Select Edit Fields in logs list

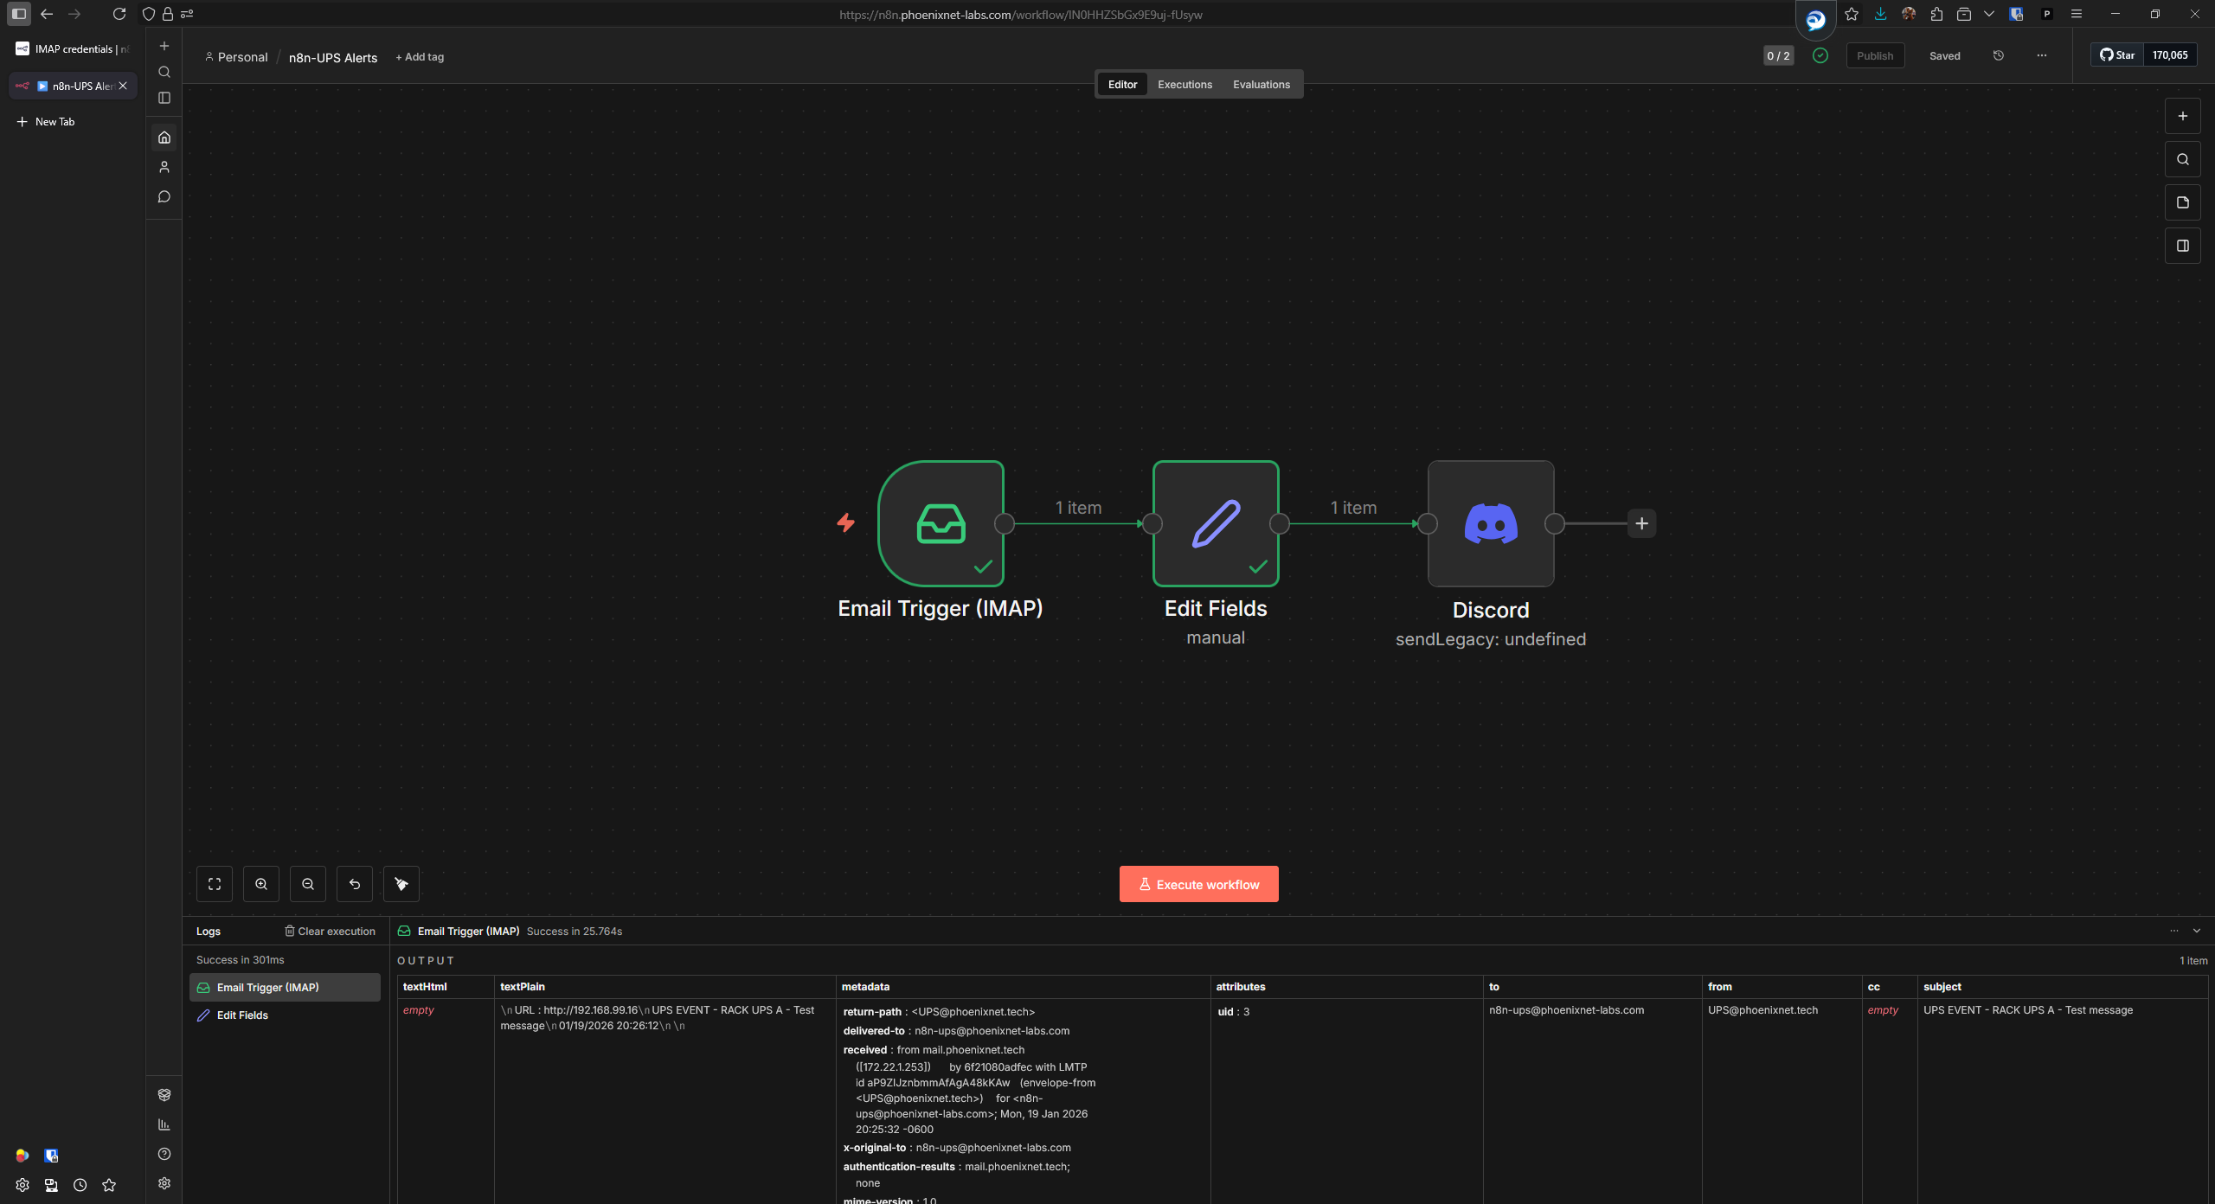pos(242,1015)
